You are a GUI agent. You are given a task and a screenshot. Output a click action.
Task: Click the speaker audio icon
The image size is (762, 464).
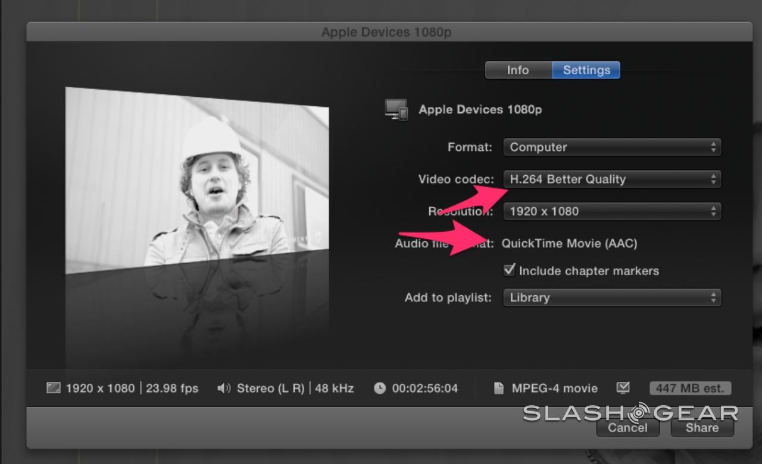click(x=224, y=389)
